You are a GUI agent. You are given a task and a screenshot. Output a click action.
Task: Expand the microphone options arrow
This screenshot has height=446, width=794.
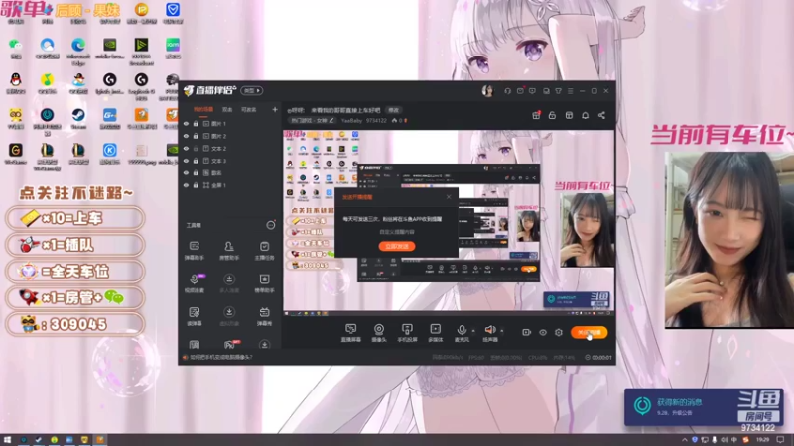(473, 331)
